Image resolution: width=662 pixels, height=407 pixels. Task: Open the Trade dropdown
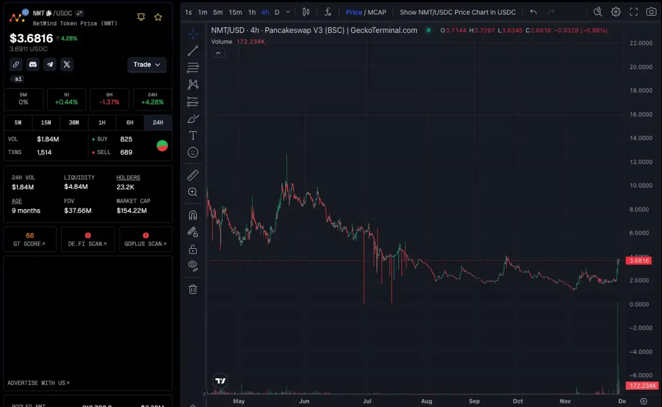[147, 64]
